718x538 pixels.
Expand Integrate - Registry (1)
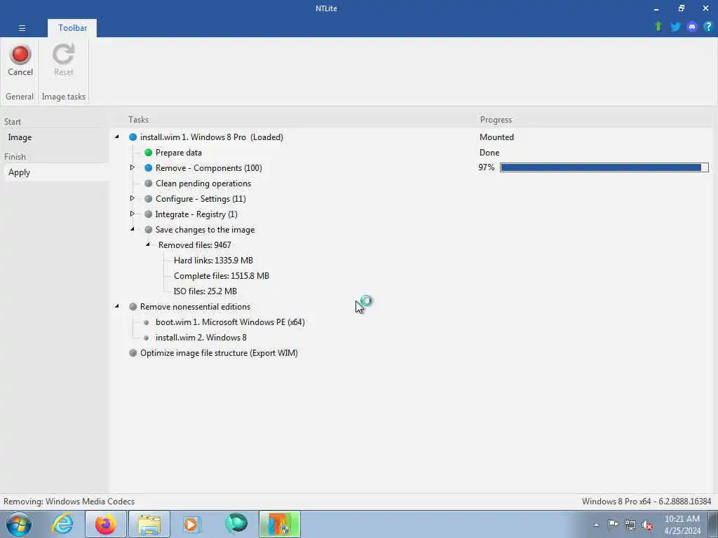(x=133, y=214)
